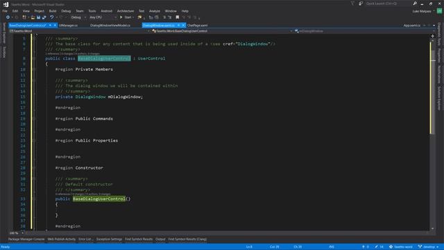Open the Build menu

coord(53,11)
